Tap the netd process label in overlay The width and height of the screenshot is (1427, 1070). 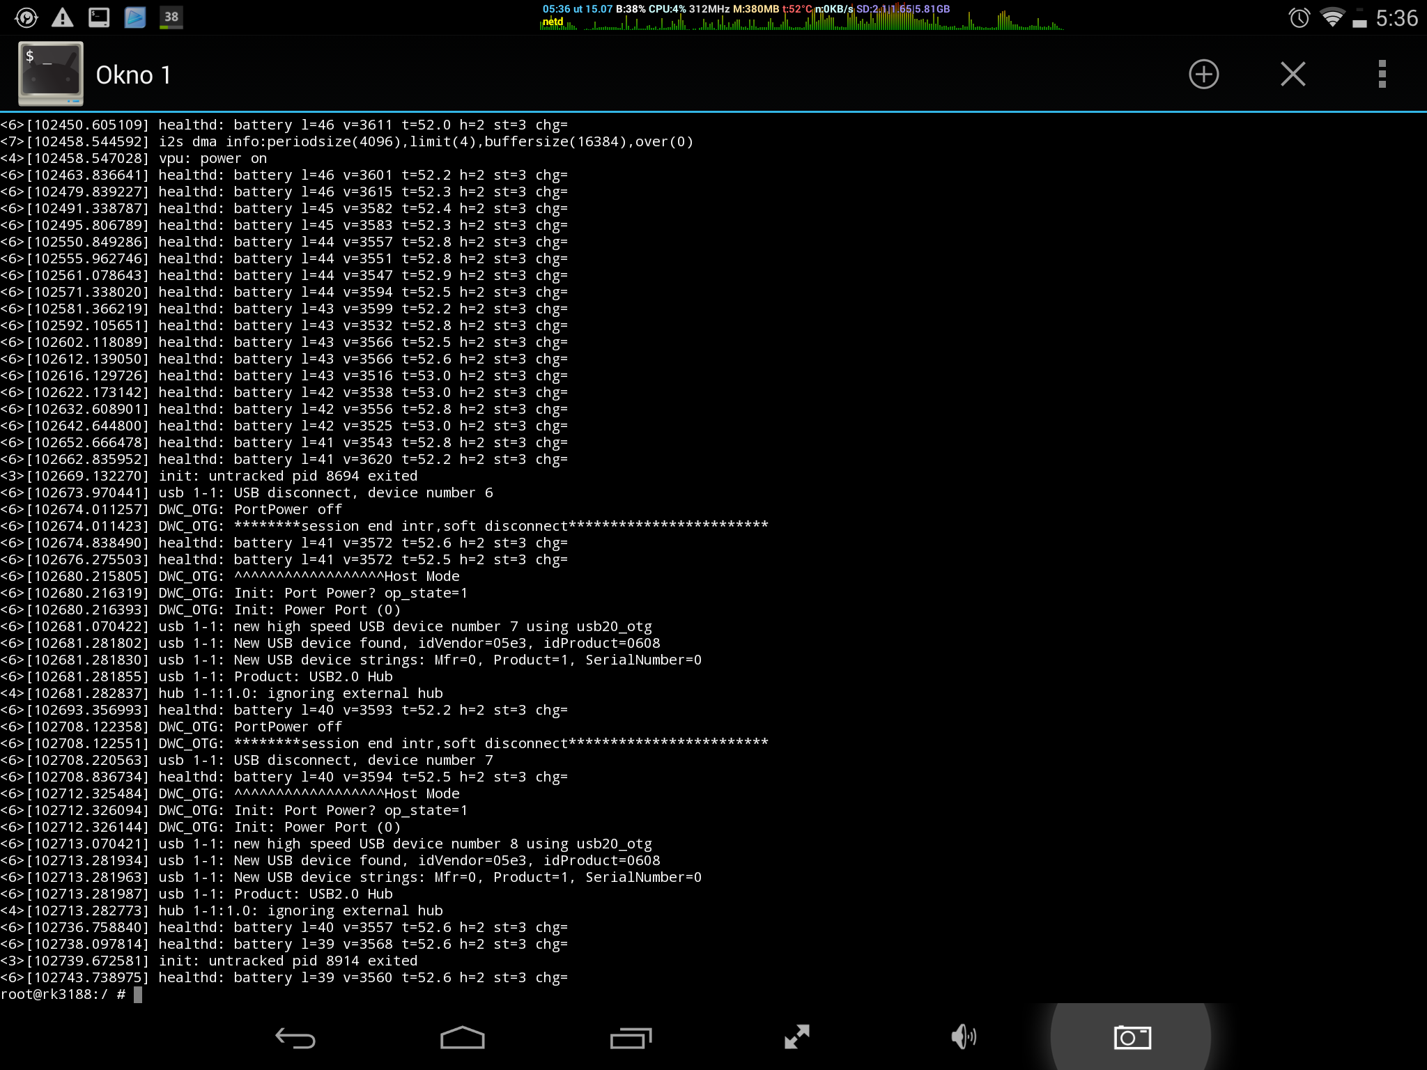coord(553,22)
